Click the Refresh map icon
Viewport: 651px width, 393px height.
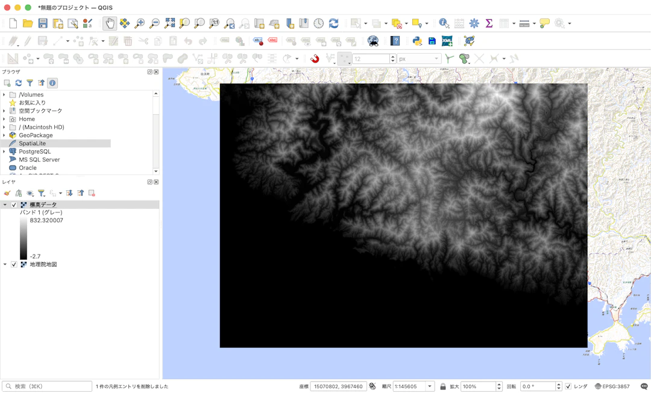[333, 23]
